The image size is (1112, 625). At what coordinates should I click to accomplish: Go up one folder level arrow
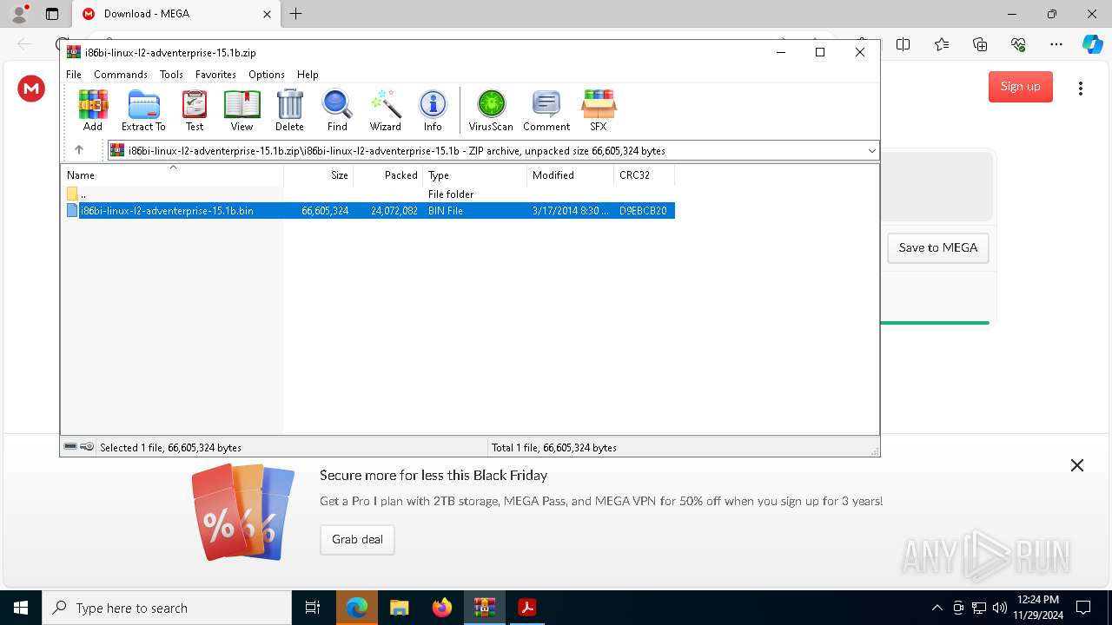click(x=79, y=150)
